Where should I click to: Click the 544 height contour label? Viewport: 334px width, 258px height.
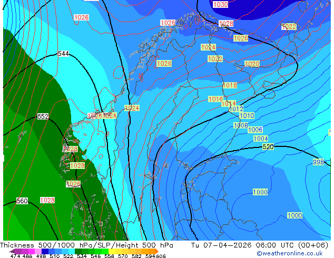pos(63,54)
